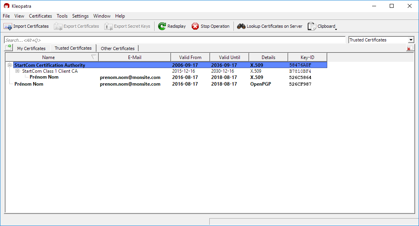This screenshot has height=226, width=419.
Task: Click the Export Secret Keys icon
Action: [108, 26]
